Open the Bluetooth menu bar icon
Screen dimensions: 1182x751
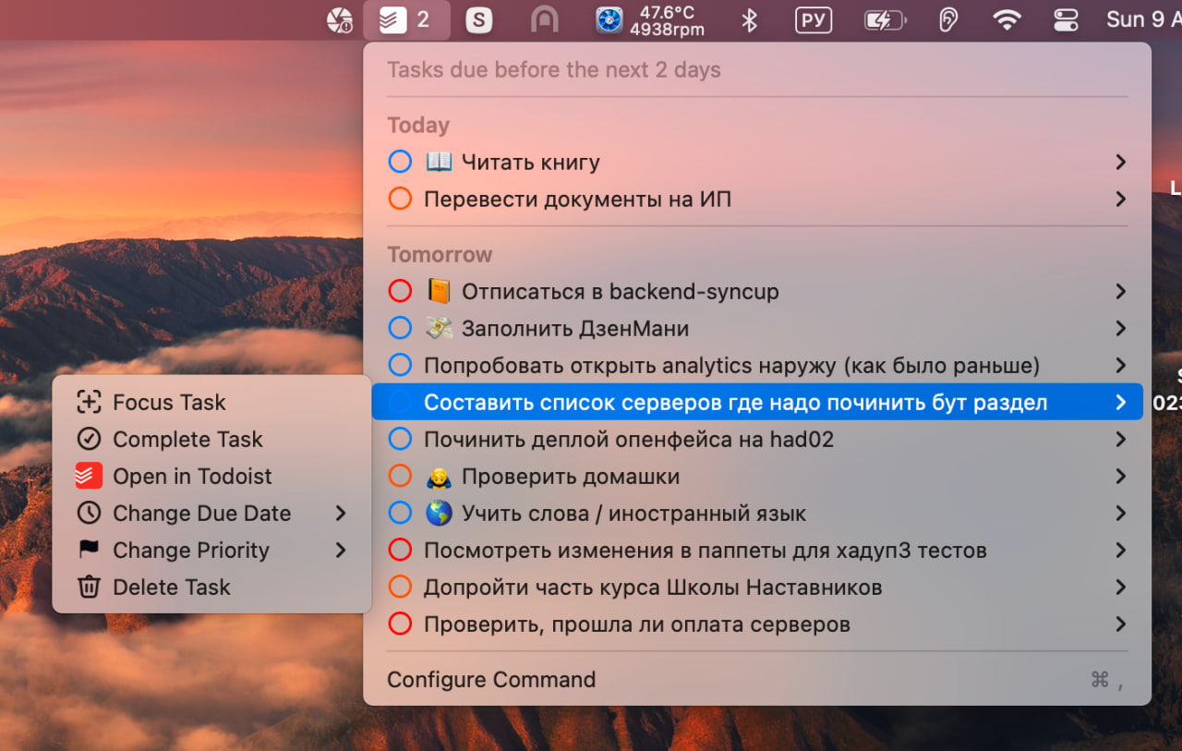(750, 19)
